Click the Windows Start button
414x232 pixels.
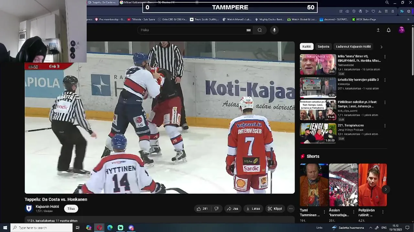[5, 228]
